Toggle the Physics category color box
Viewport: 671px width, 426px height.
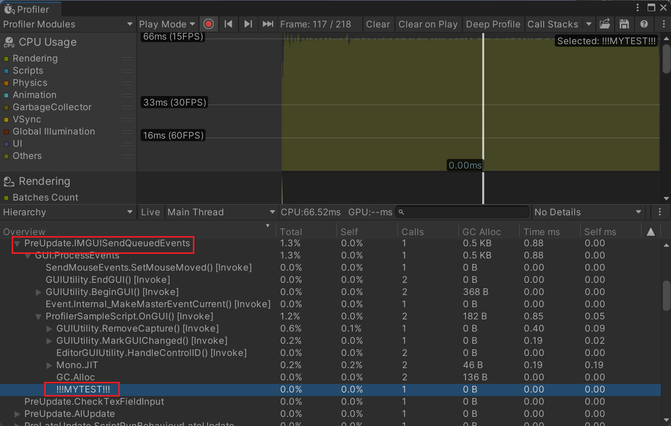pyautogui.click(x=6, y=83)
